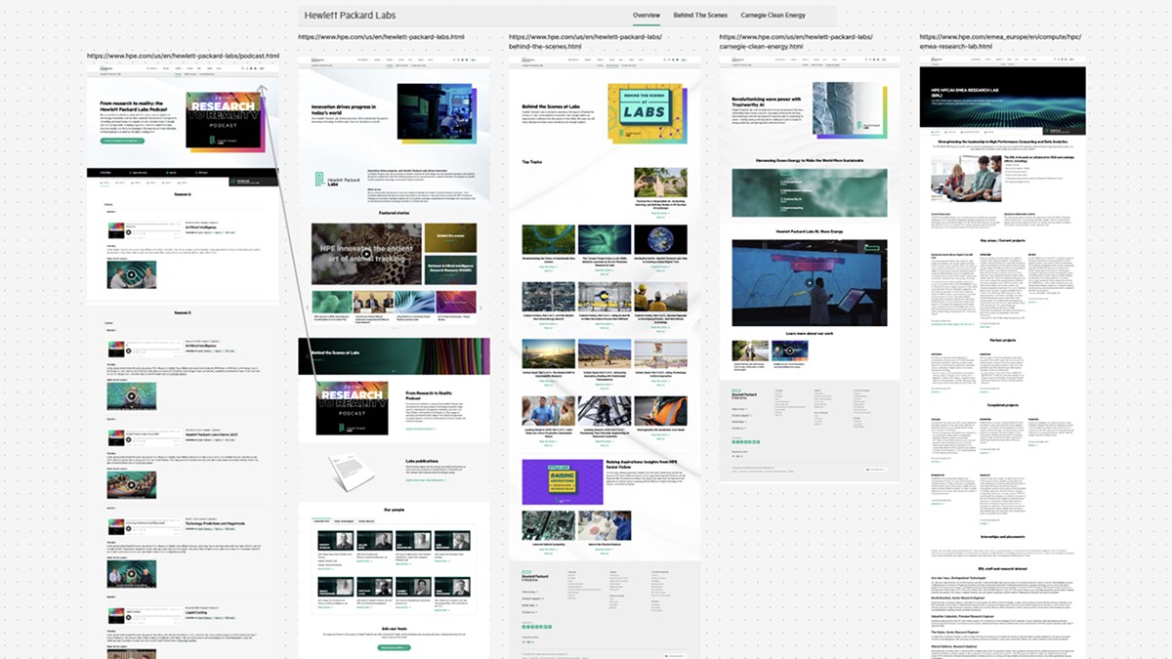1172x659 pixels.
Task: Click next arrow in featured stories carousel
Action: pyautogui.click(x=481, y=307)
